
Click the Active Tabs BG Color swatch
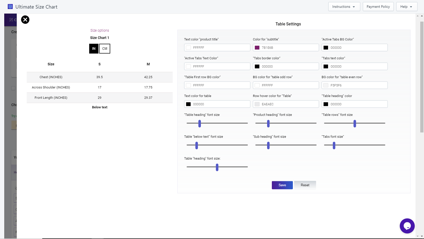pos(326,48)
